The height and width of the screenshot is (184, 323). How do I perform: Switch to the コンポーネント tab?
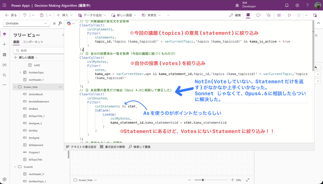33,42
